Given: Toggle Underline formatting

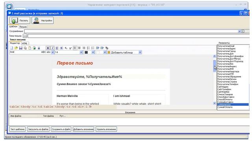Looking at the screenshot, I should [57, 48].
